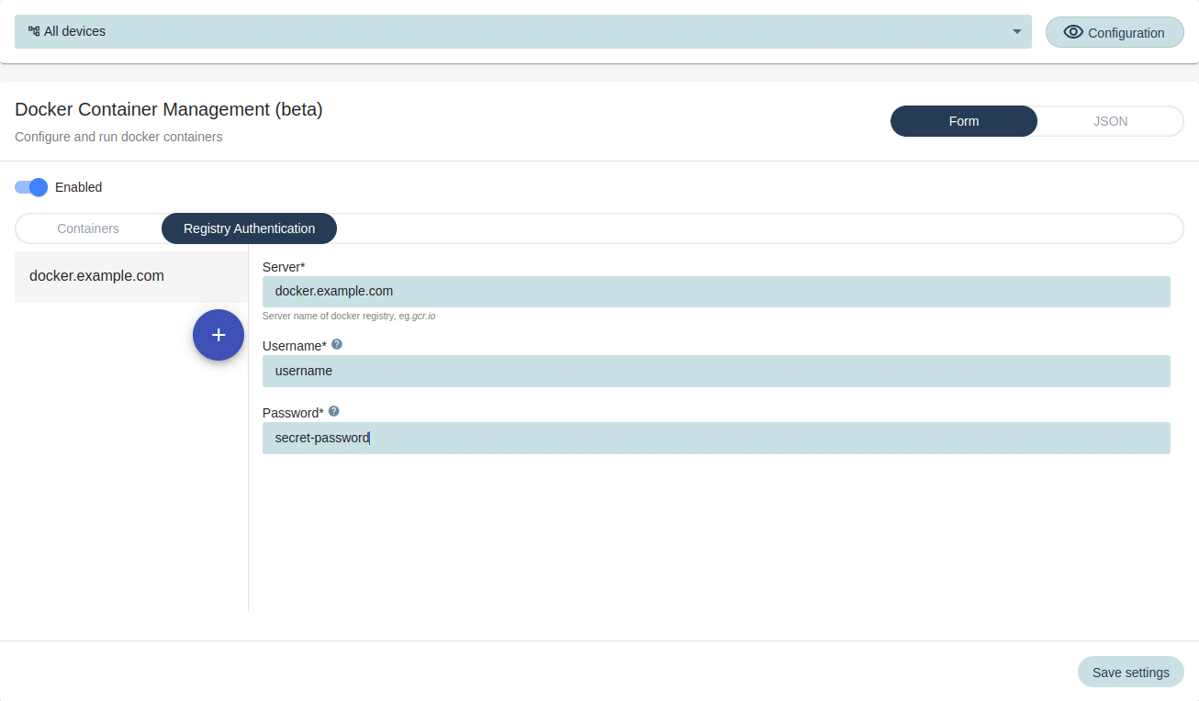Switch to Form view

[x=964, y=121]
